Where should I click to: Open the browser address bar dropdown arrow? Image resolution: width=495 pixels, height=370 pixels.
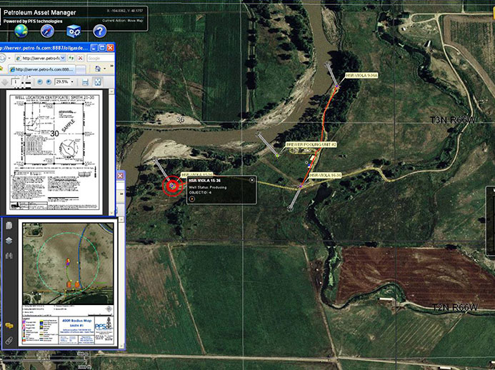pyautogui.click(x=63, y=58)
